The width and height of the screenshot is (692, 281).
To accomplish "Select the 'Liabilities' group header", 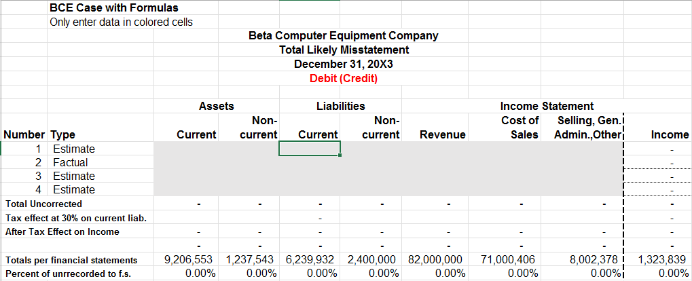I will [x=341, y=106].
